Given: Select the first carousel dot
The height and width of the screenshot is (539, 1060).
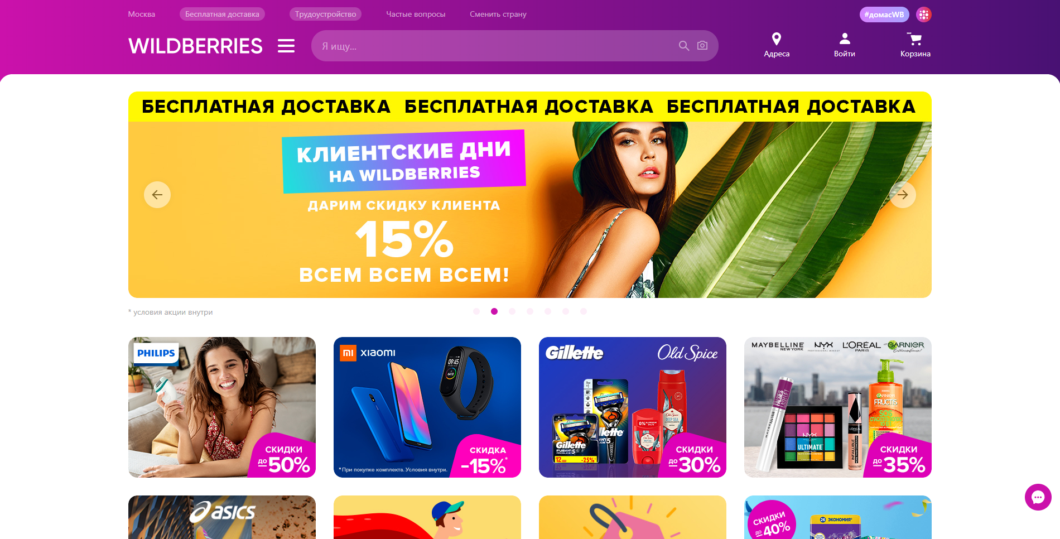Looking at the screenshot, I should point(476,311).
